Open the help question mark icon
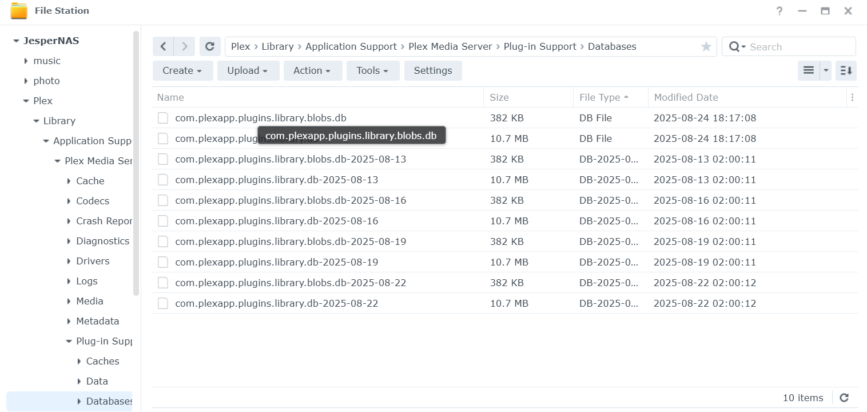 click(779, 11)
